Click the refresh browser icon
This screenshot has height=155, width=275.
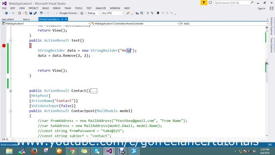pos(82,13)
